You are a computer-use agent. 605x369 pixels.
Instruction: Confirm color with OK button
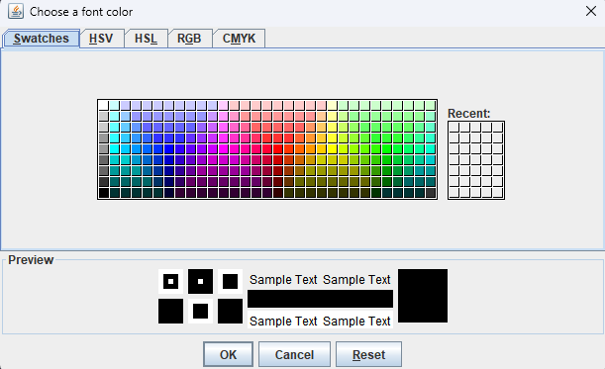click(228, 354)
